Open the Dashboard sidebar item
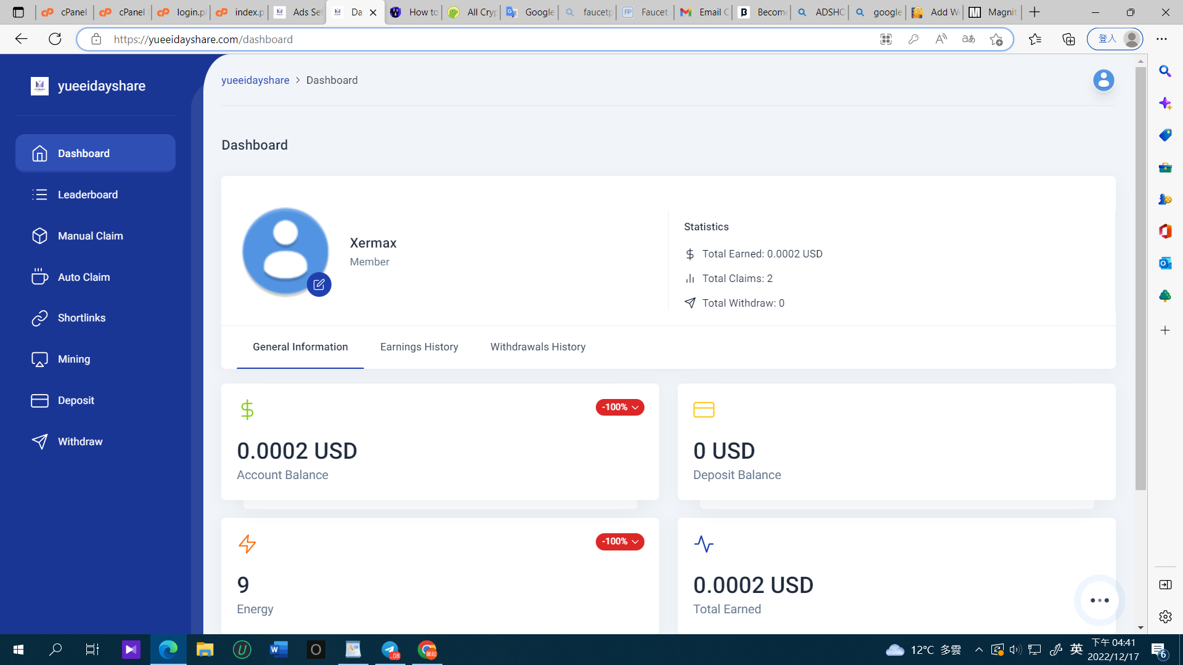This screenshot has width=1183, height=665. click(96, 153)
